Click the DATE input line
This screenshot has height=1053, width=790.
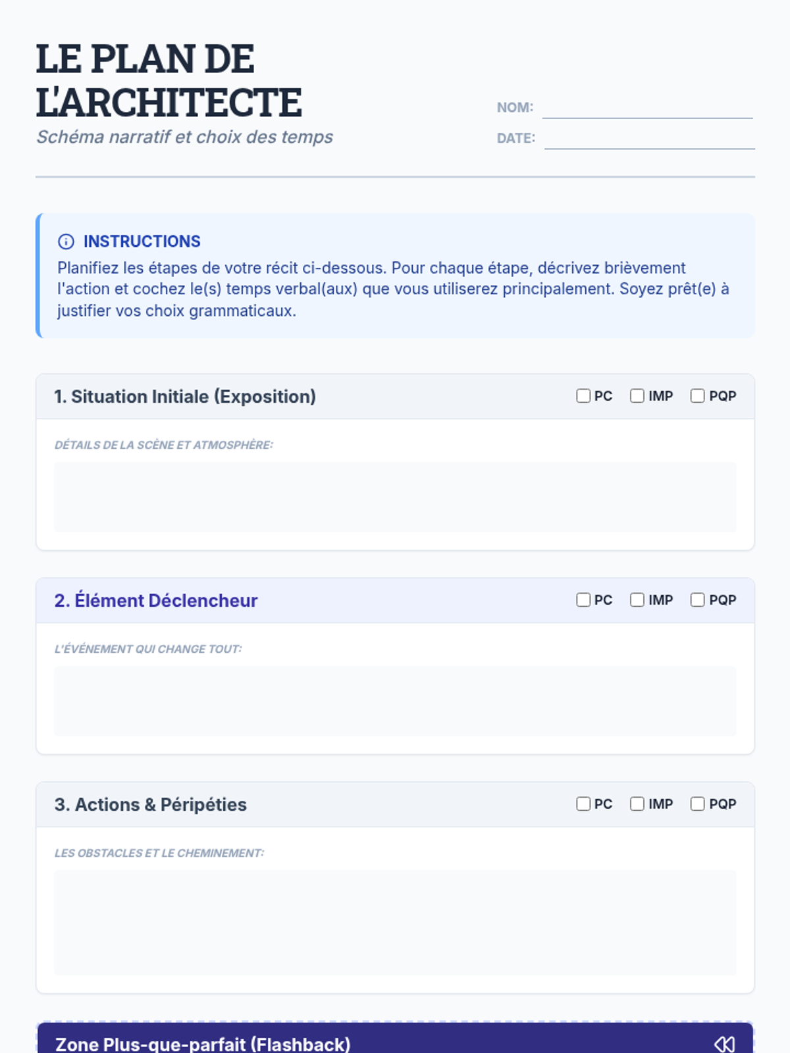click(649, 139)
